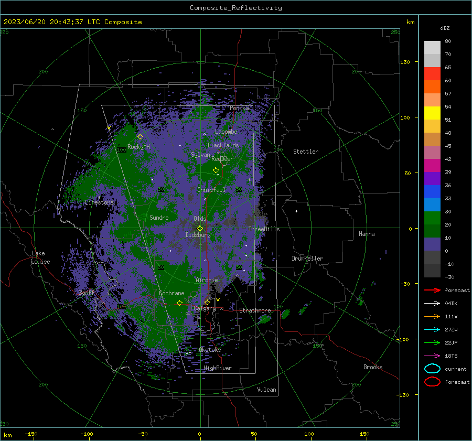This screenshot has height=441, width=472.
Task: Click the Stettler label on the map
Action: click(306, 152)
